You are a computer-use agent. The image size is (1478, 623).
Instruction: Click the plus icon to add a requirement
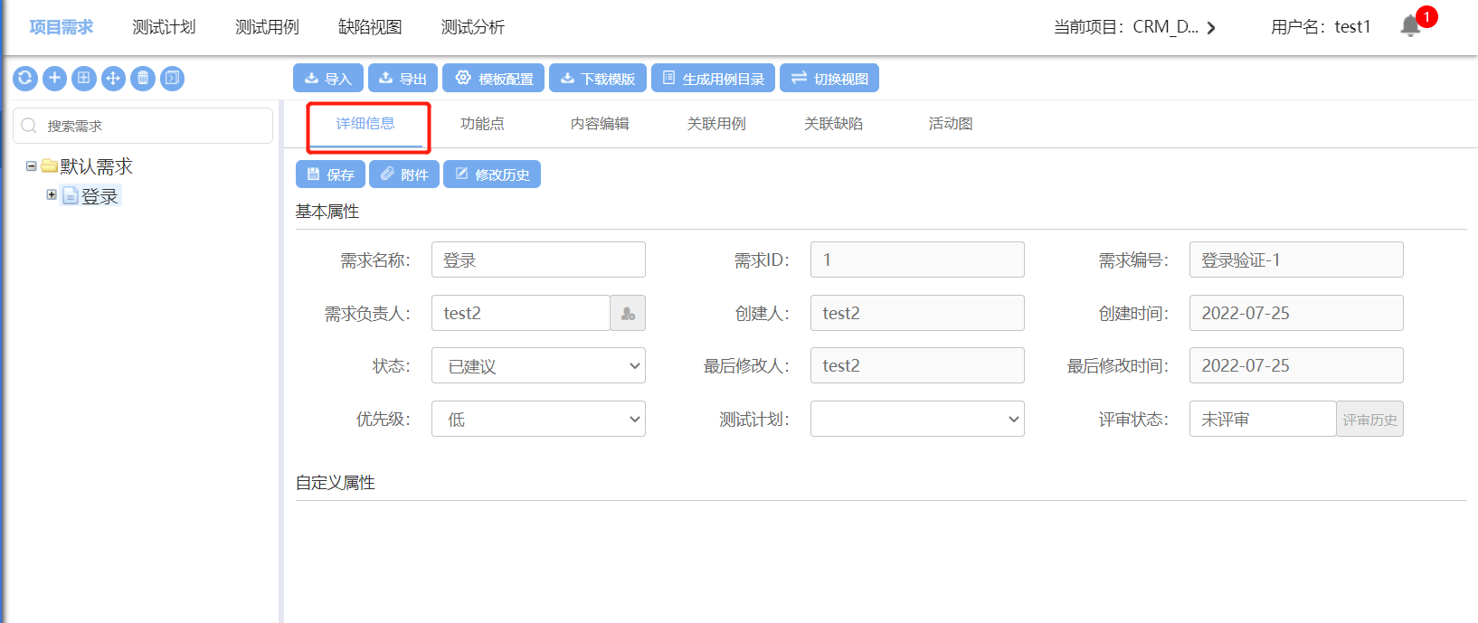click(x=54, y=79)
